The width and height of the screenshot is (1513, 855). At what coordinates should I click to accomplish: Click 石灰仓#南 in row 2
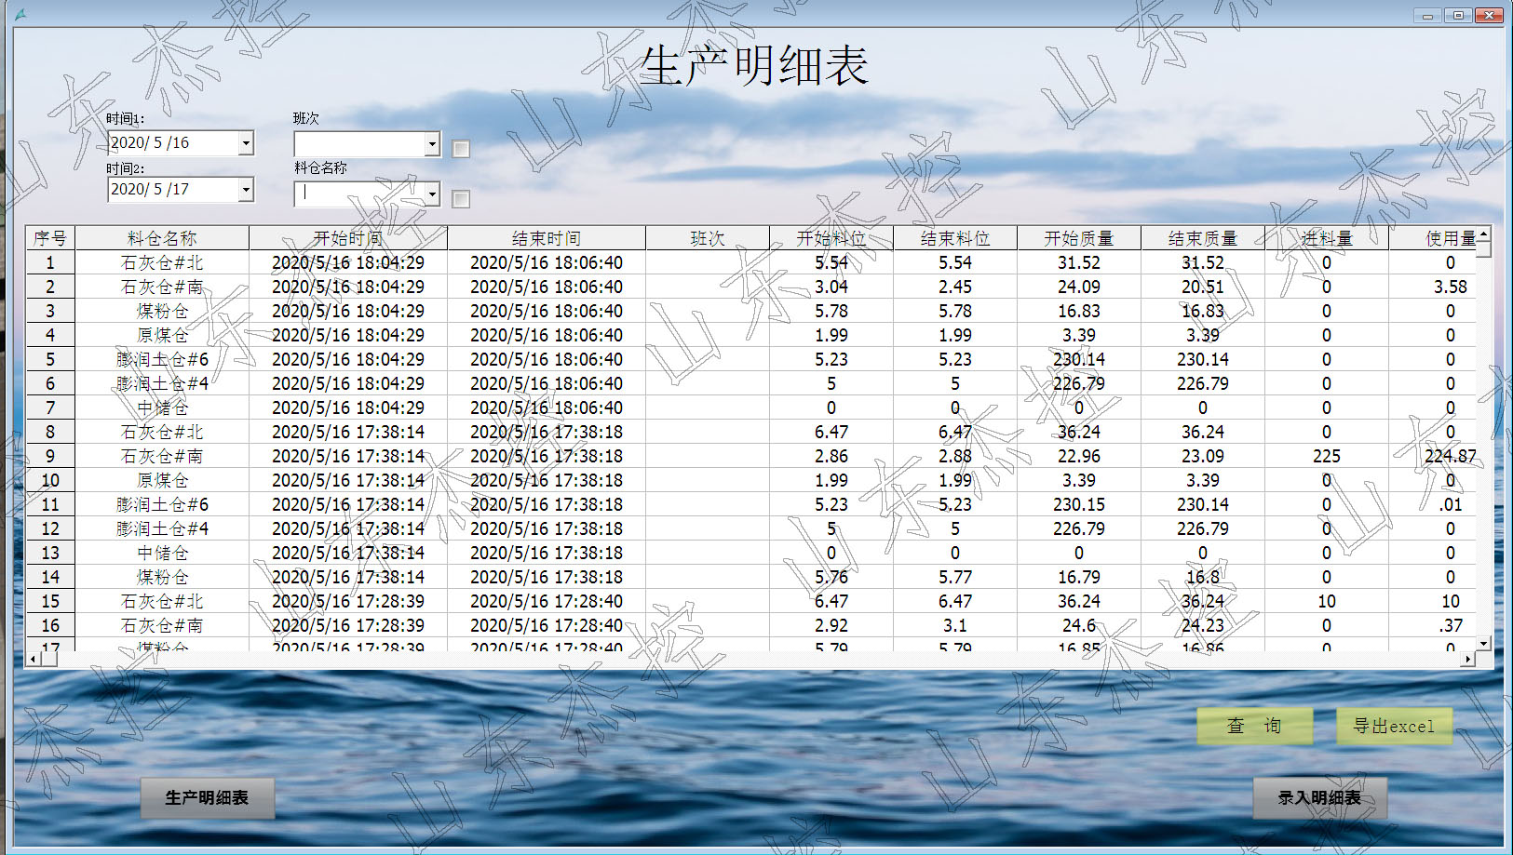pos(162,287)
